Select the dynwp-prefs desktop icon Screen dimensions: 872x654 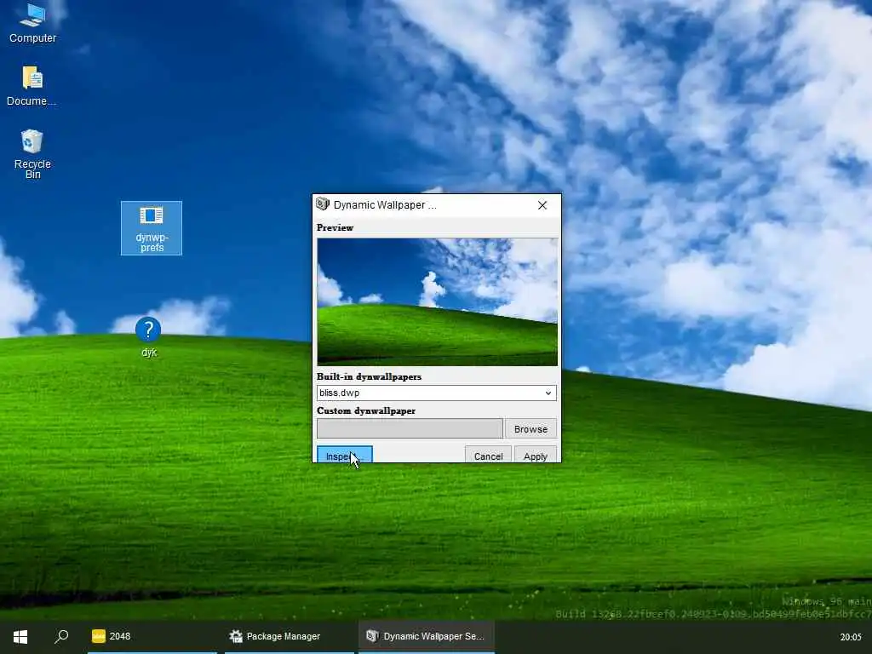[x=152, y=228]
